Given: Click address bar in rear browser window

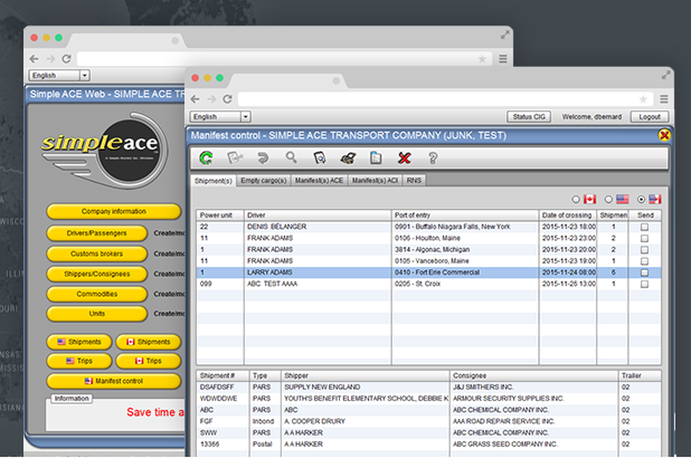Looking at the screenshot, I should (x=284, y=59).
